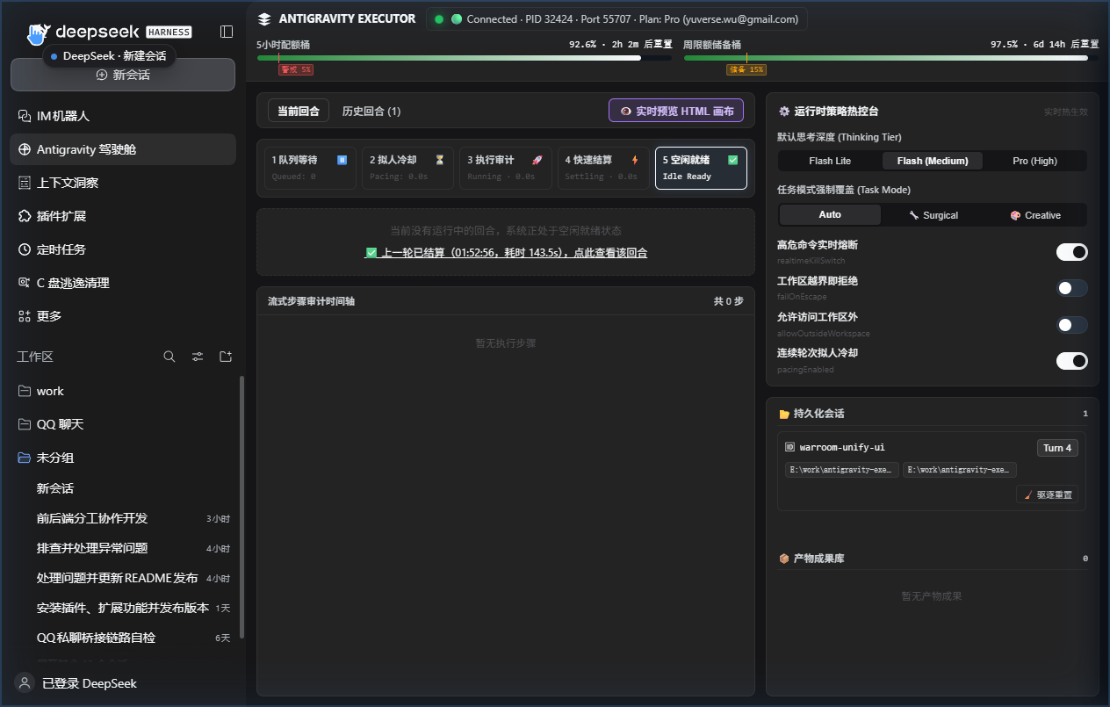1110x707 pixels.
Task: Click the IM机器人 chat bubble icon
Action: 25,116
